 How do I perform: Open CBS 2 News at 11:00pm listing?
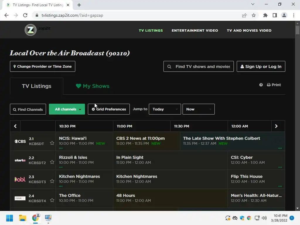[x=146, y=141]
